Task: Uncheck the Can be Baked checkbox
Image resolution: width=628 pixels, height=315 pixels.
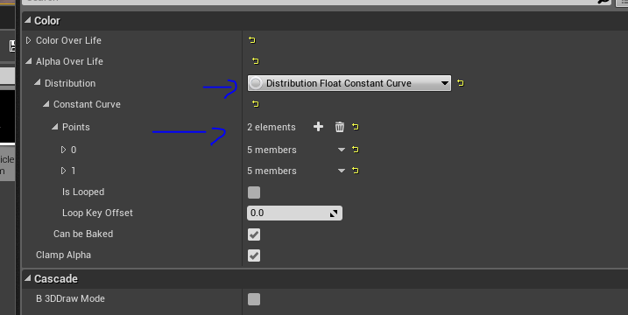Action: tap(254, 234)
